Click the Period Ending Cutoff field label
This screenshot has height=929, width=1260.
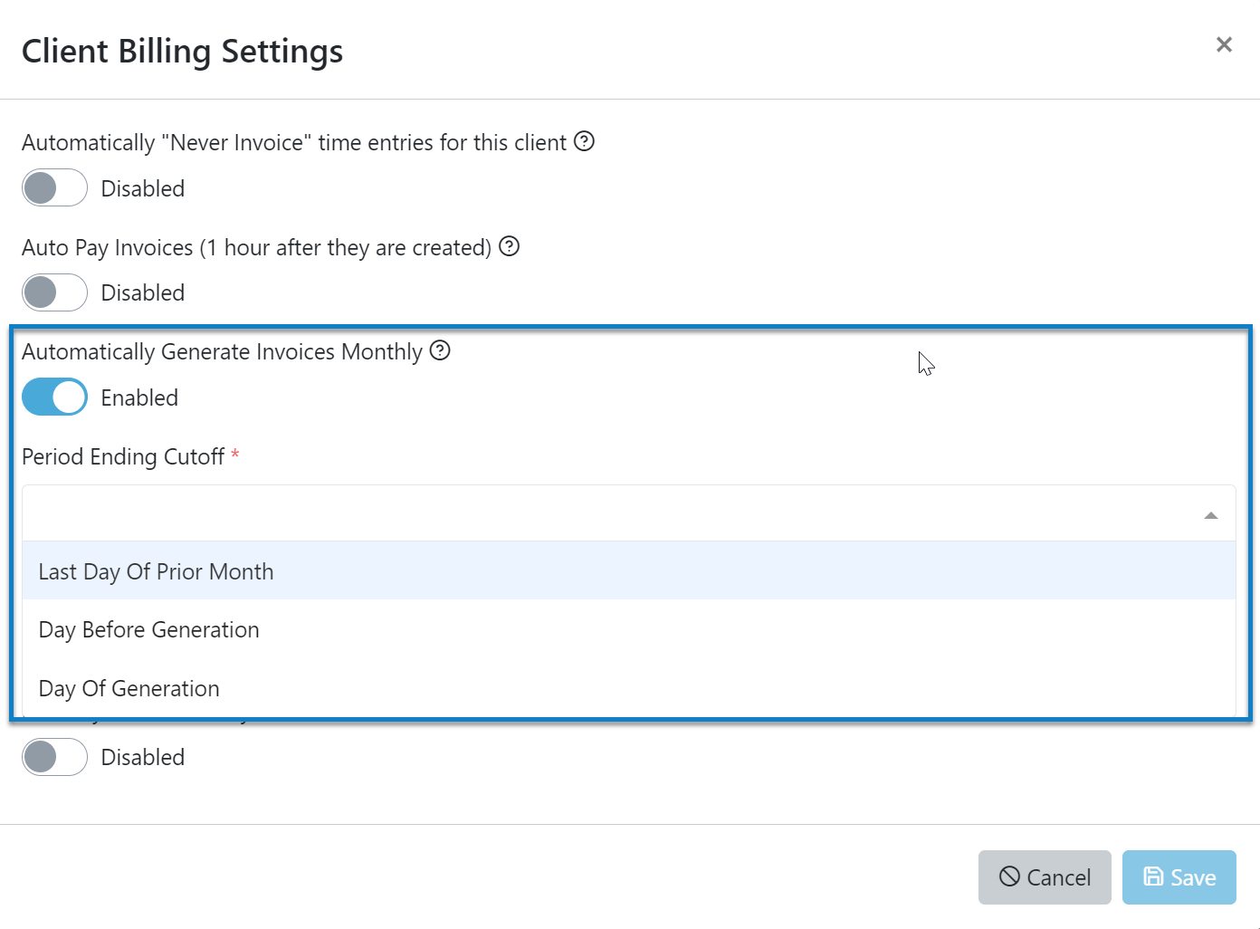(x=124, y=456)
